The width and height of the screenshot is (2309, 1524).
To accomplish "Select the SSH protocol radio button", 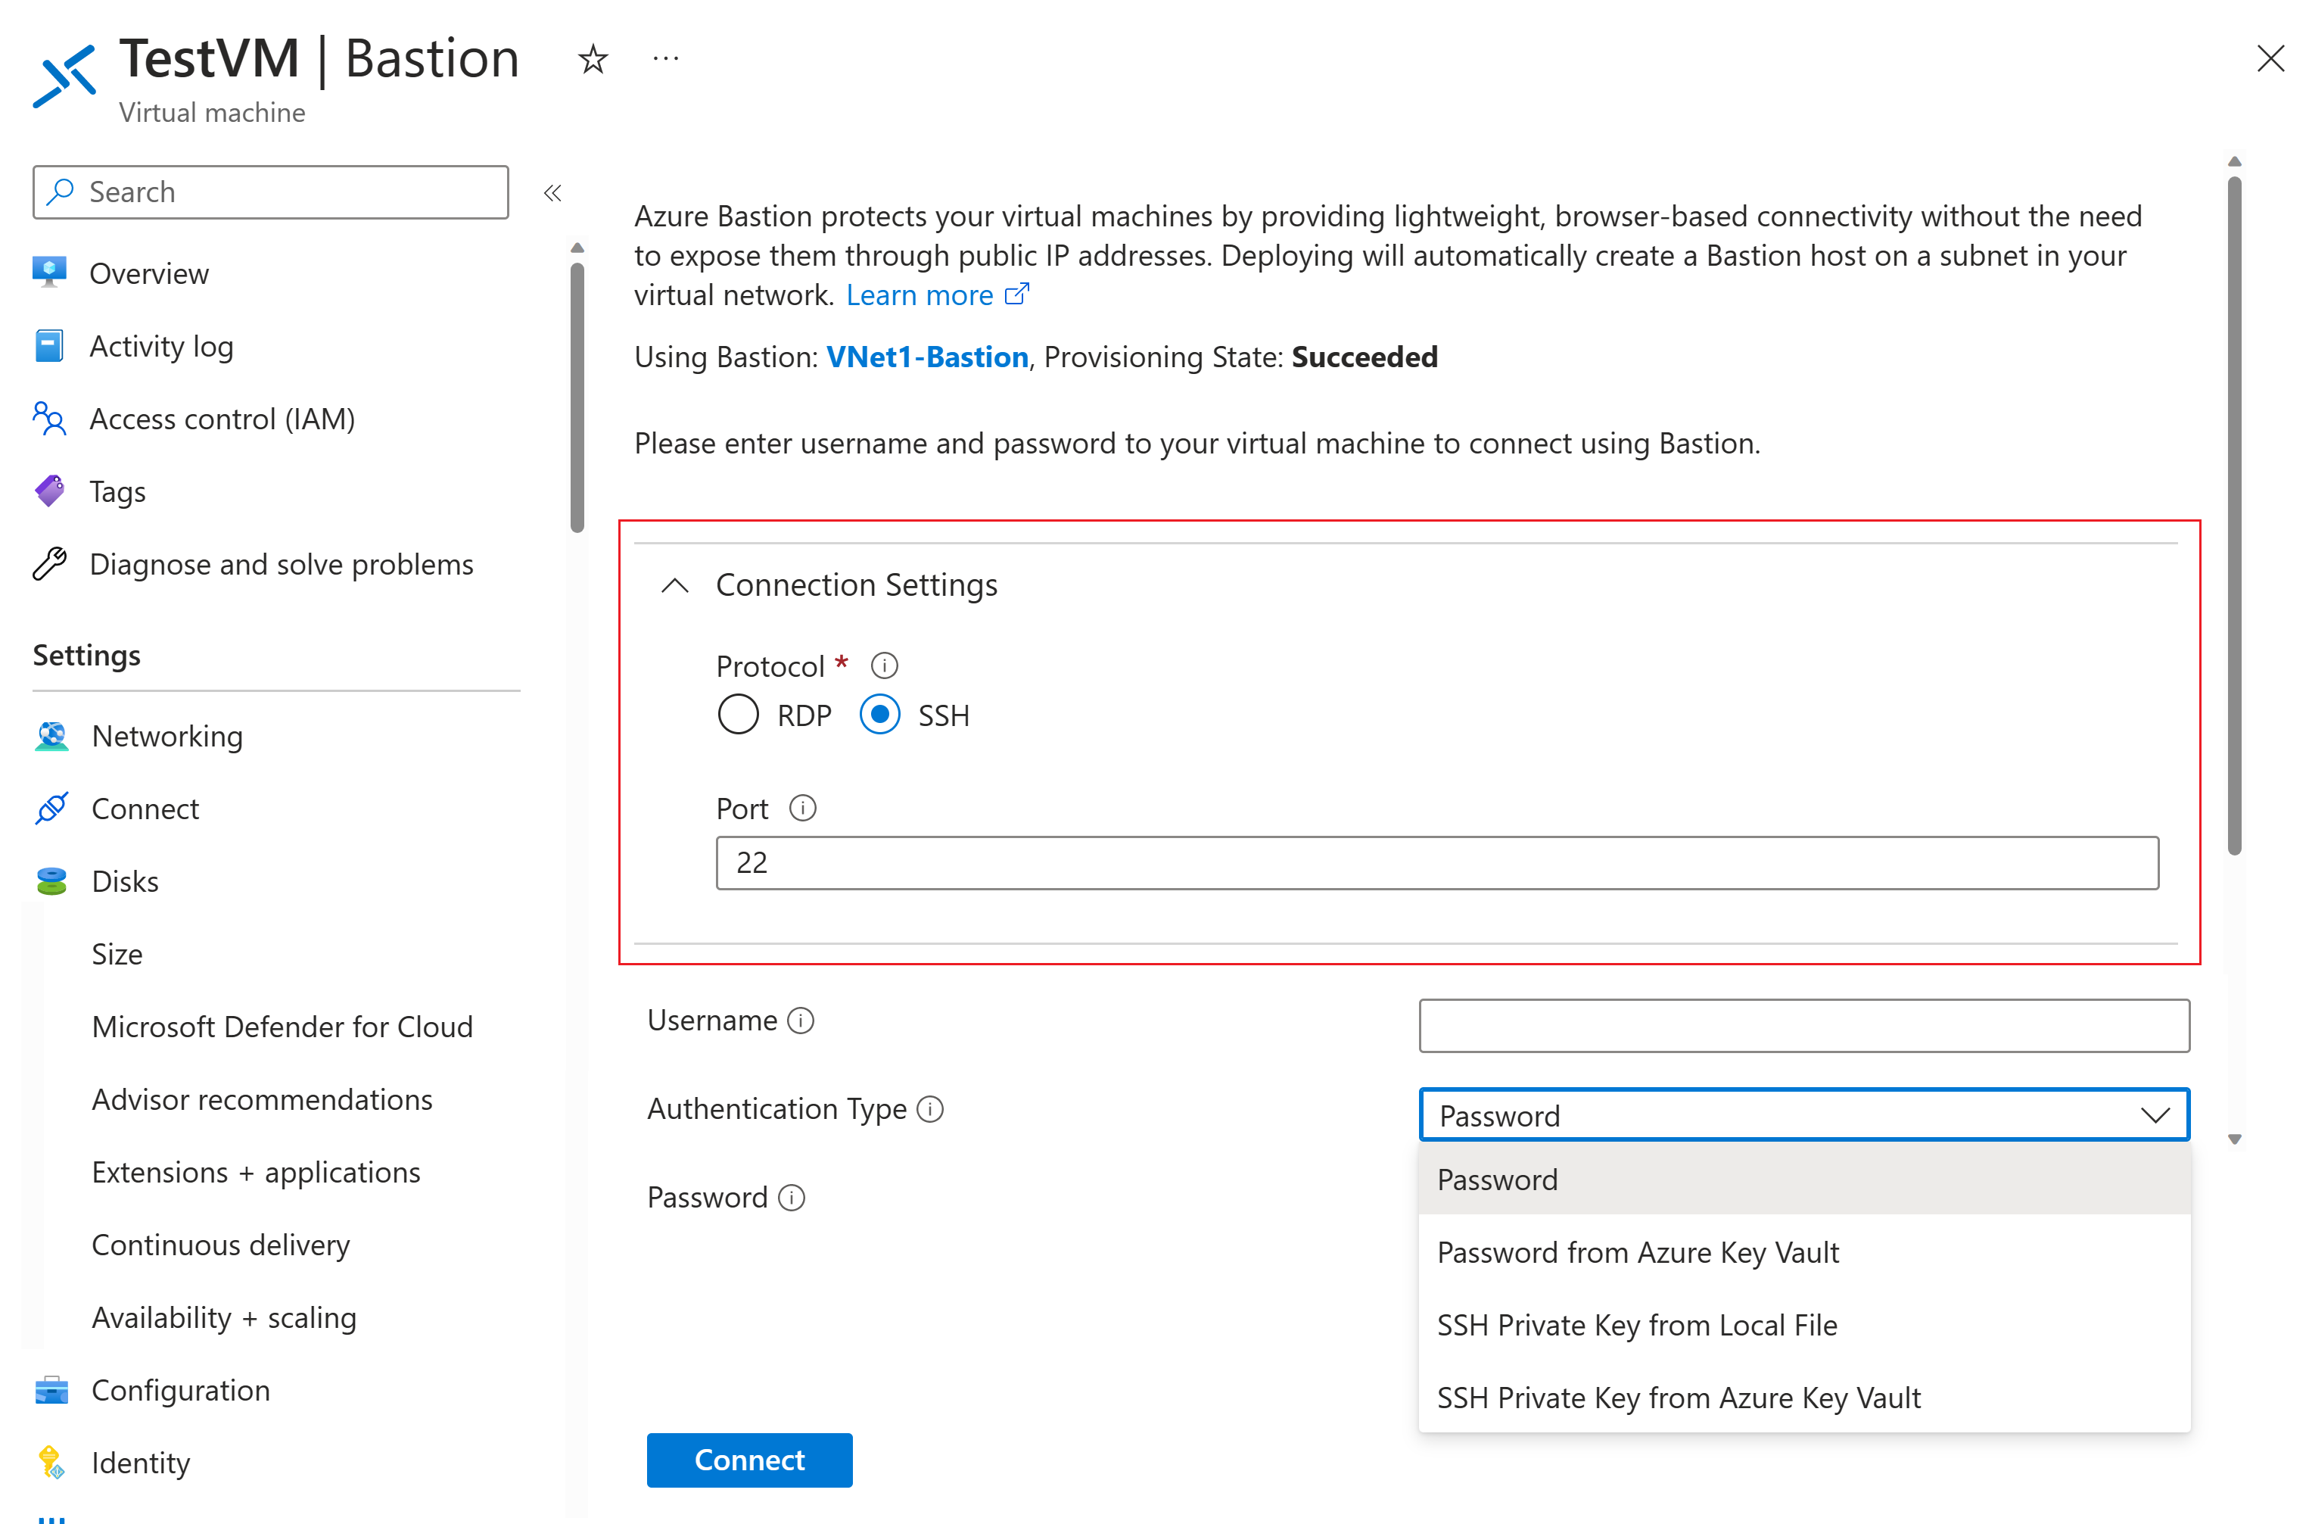I will [880, 715].
